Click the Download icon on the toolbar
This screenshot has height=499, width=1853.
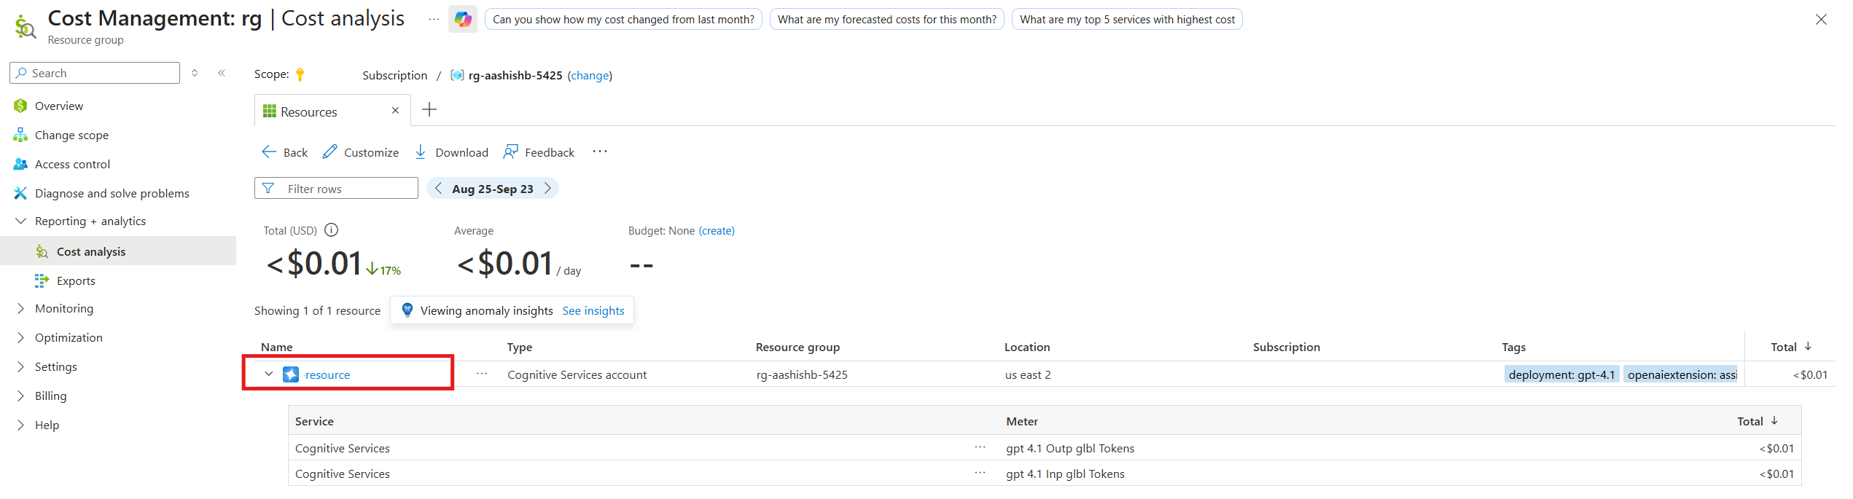pos(421,152)
